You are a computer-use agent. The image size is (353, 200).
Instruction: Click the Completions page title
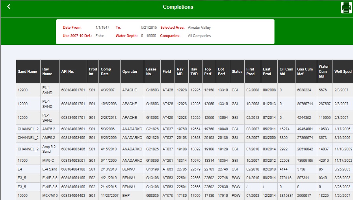pos(178,7)
